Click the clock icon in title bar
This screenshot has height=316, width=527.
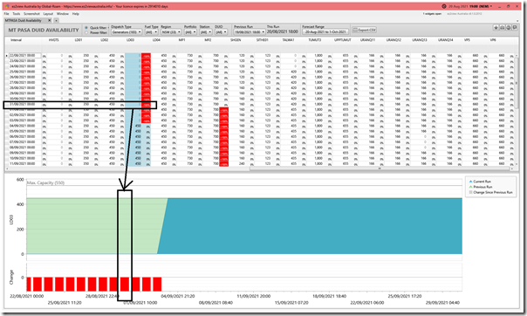coord(443,6)
